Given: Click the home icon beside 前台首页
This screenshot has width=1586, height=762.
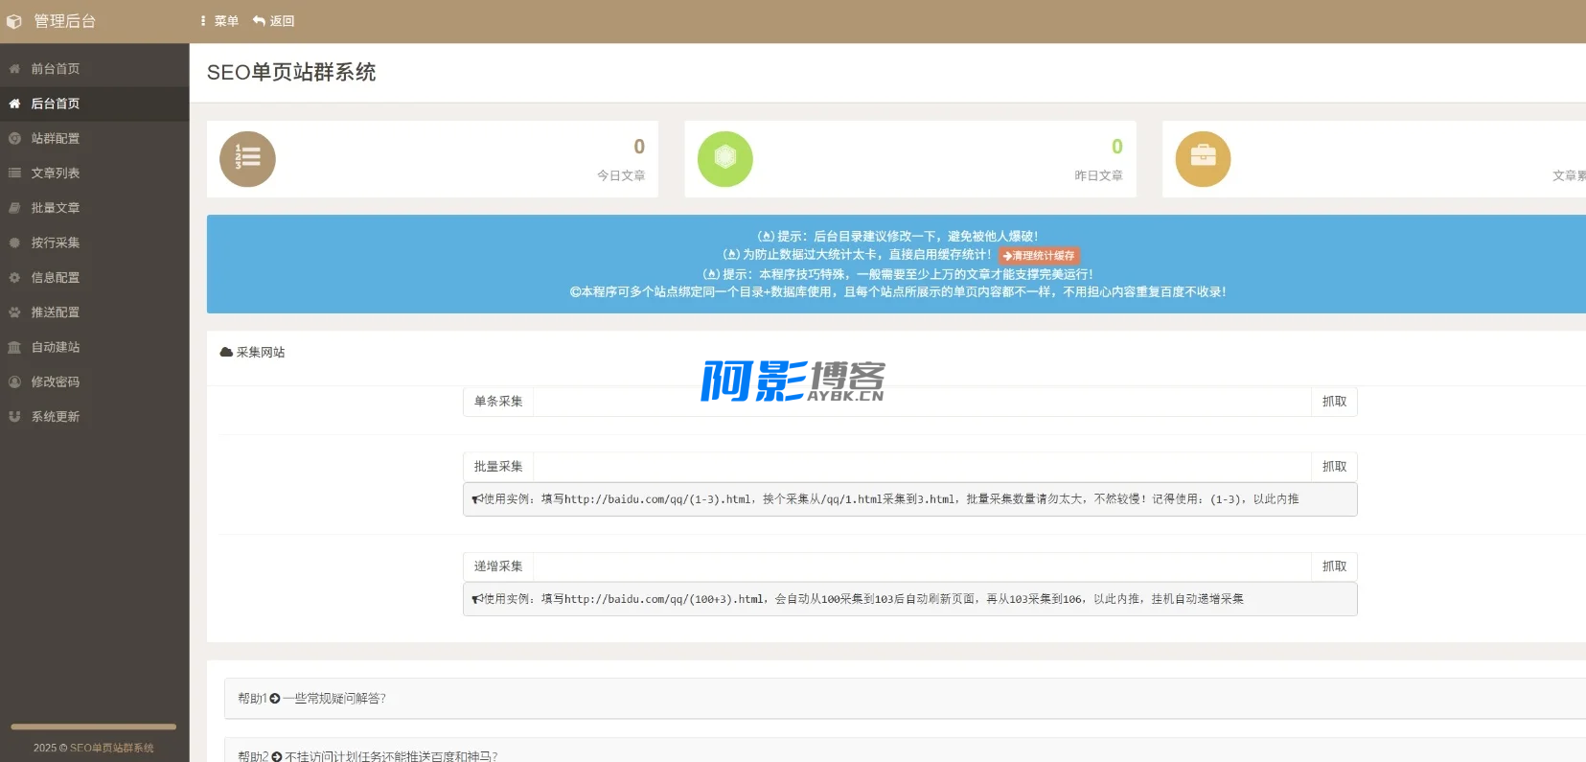Looking at the screenshot, I should click(14, 69).
